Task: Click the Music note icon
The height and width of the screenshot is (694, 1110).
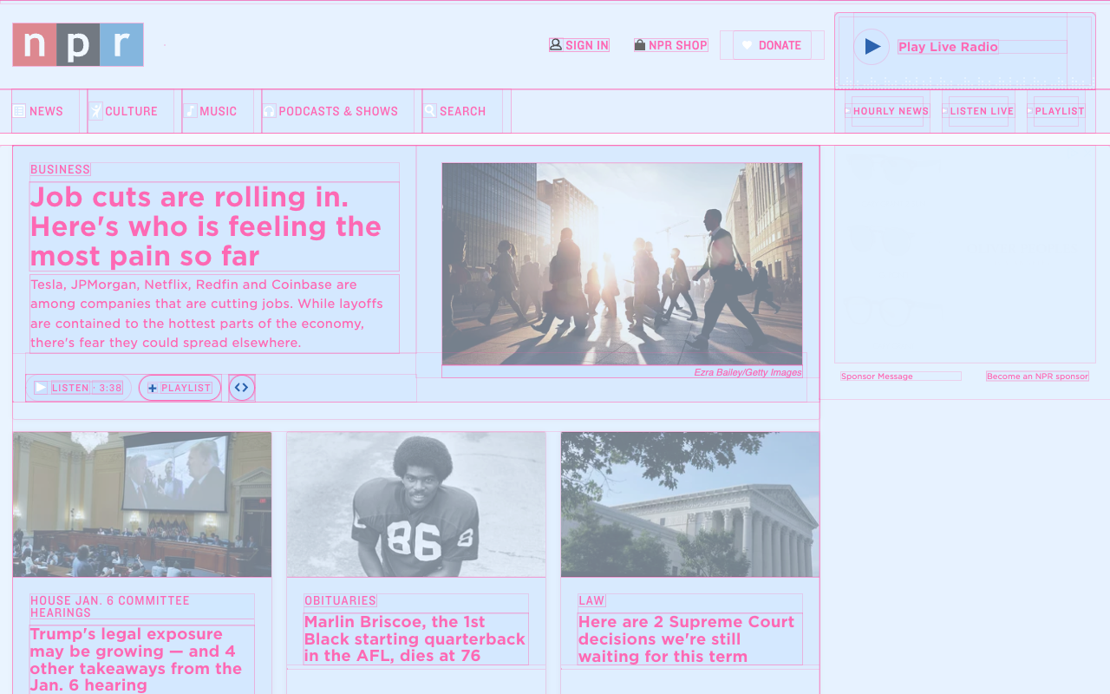Action: [190, 111]
